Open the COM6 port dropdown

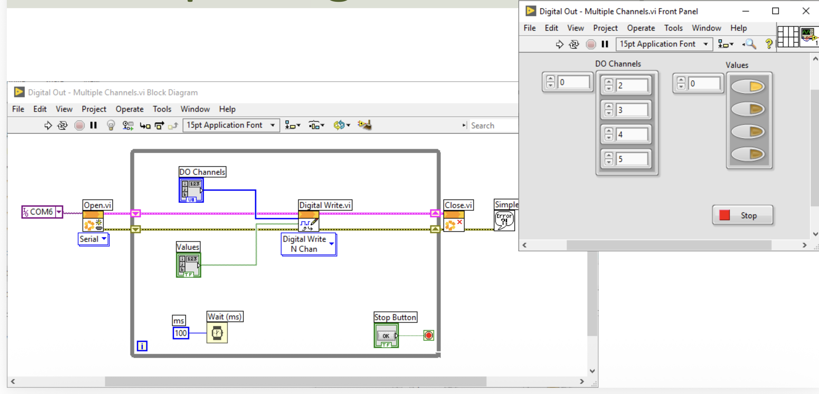point(59,212)
